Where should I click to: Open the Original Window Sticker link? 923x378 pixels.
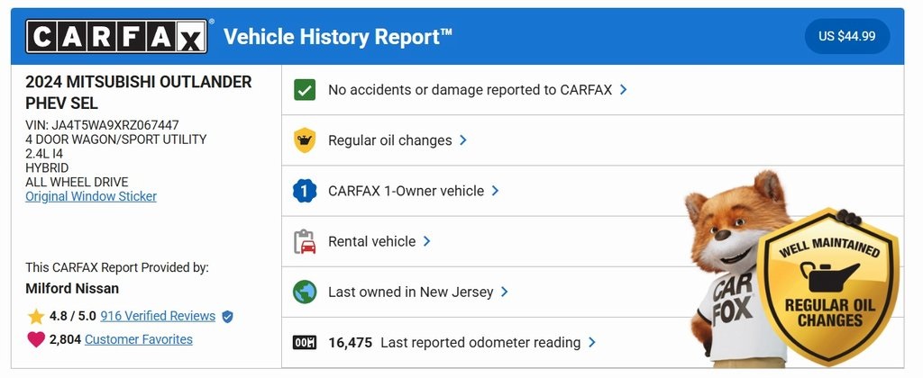point(91,196)
